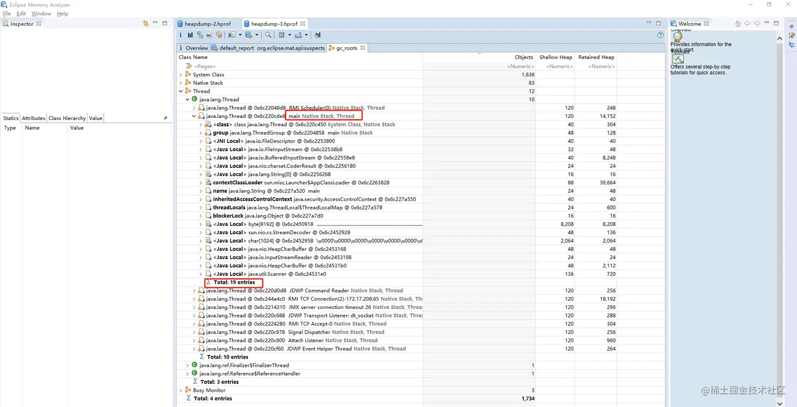The height and width of the screenshot is (407, 797).
Task: Switch to Class Hierarchy tab in Inspector
Action: click(x=67, y=118)
